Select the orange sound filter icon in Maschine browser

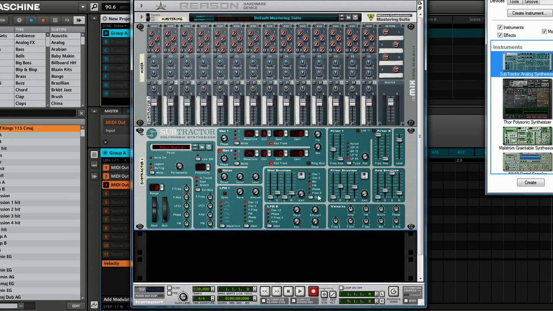43,20
